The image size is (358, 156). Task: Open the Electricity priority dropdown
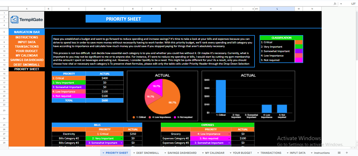click(x=122, y=134)
